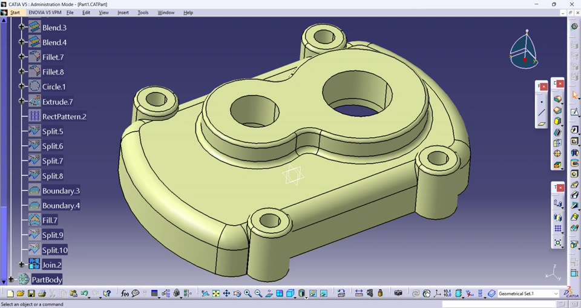Open the Help menu
Image resolution: width=581 pixels, height=308 pixels.
click(188, 12)
